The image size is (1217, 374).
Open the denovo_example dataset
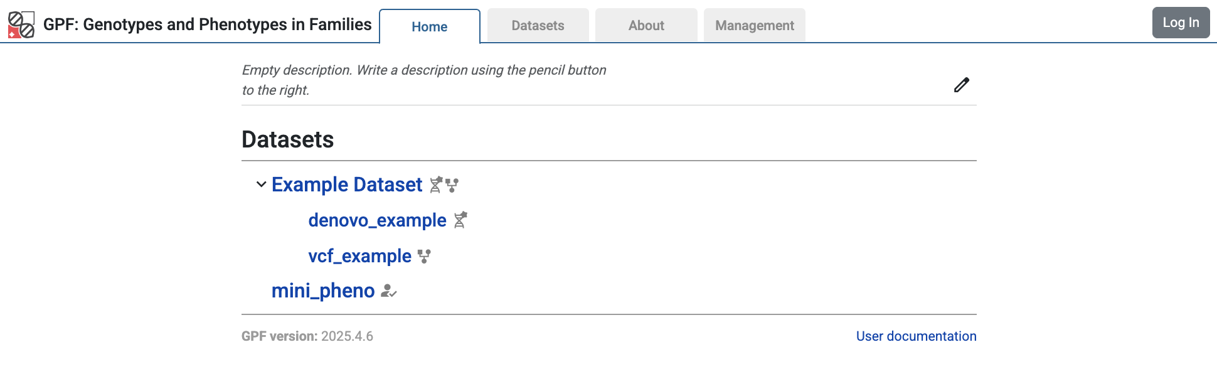click(377, 220)
